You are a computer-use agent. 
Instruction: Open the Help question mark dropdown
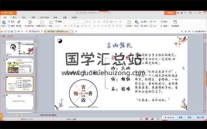(186, 13)
